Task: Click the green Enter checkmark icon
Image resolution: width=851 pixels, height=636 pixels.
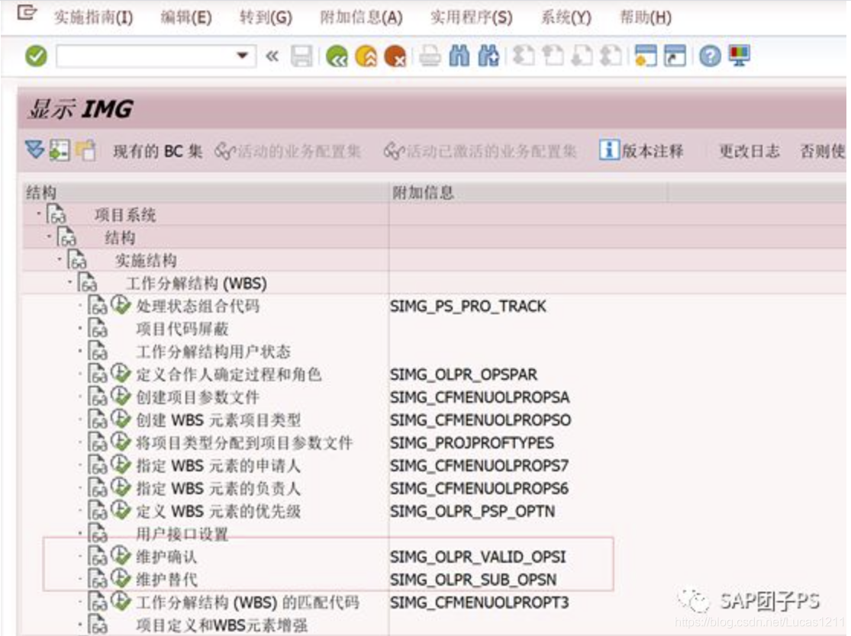Action: tap(36, 56)
